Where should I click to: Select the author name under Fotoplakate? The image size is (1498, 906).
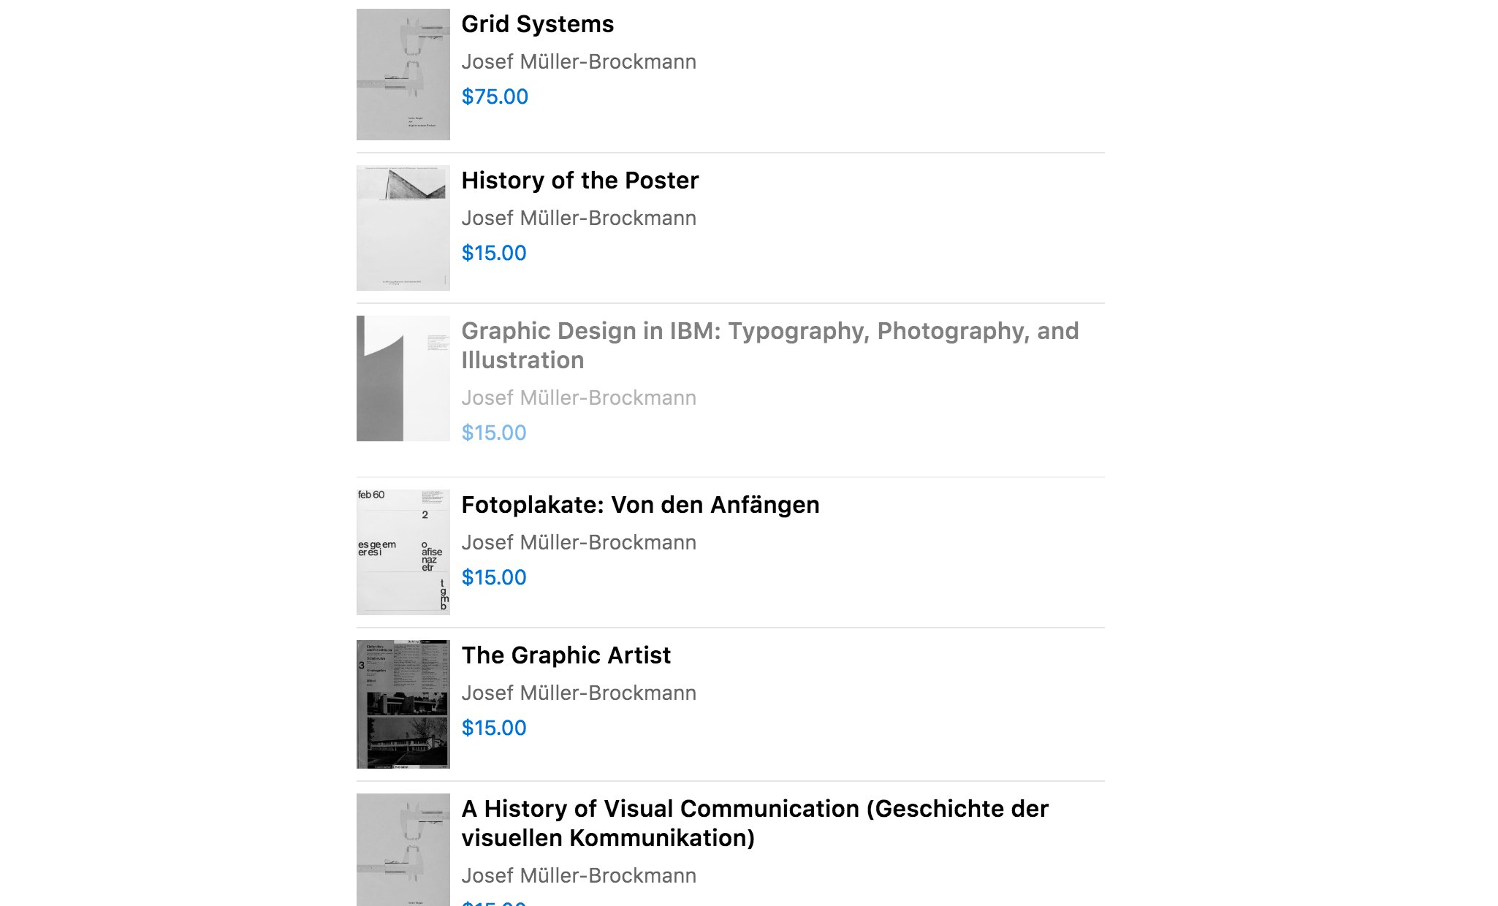pyautogui.click(x=579, y=542)
